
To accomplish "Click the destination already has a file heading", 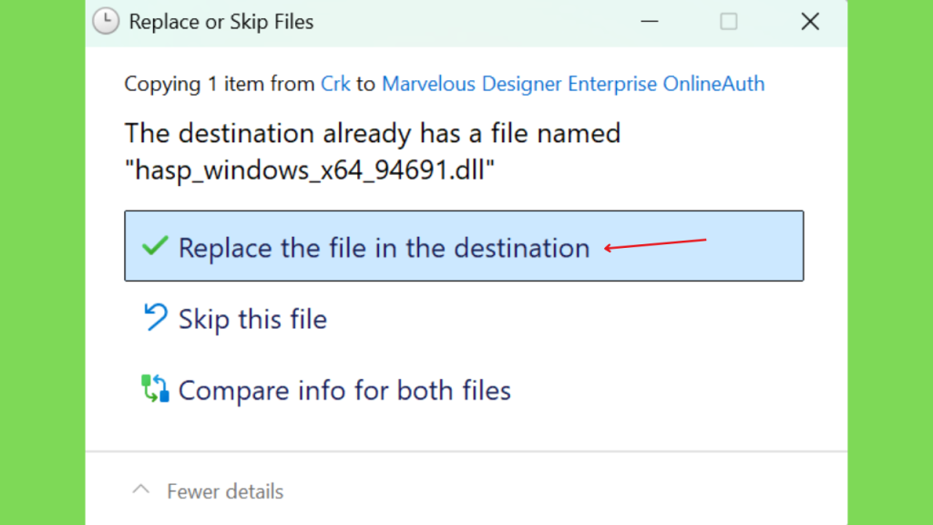I will point(373,133).
